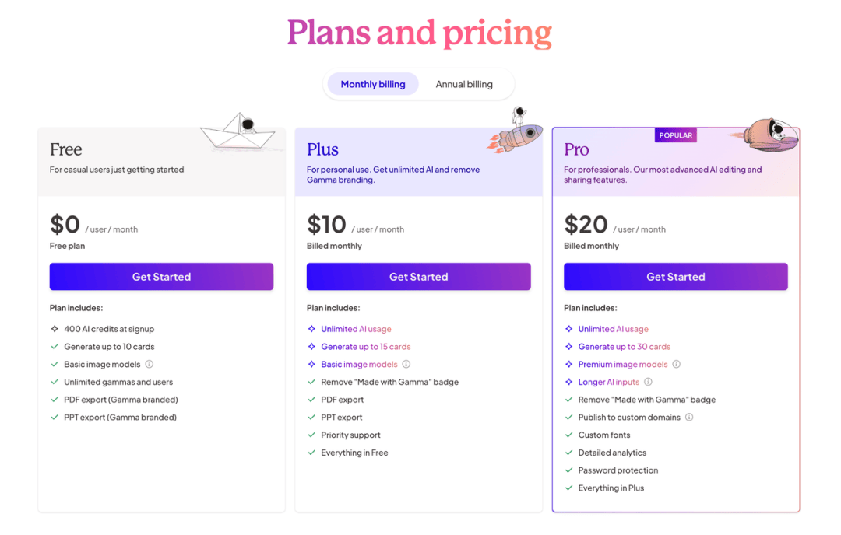Click sparkle icon beside 400 AI credits at signup
Image resolution: width=841 pixels, height=535 pixels.
tap(55, 329)
